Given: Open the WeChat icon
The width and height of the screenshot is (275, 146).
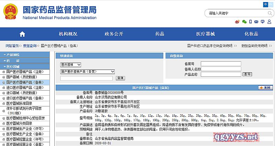Looking at the screenshot, I should [x=244, y=22].
